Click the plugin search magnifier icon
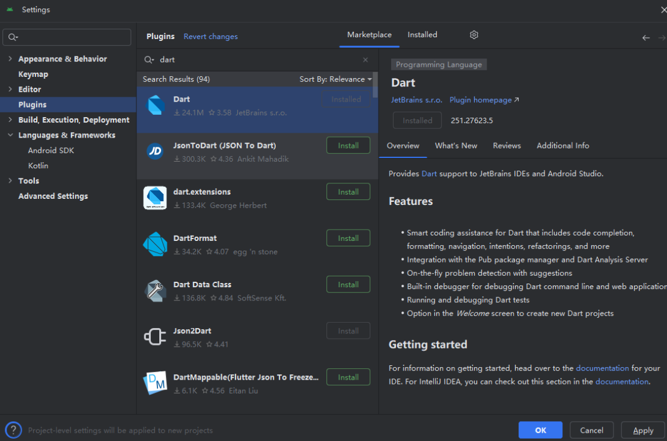The image size is (667, 441). (x=148, y=59)
